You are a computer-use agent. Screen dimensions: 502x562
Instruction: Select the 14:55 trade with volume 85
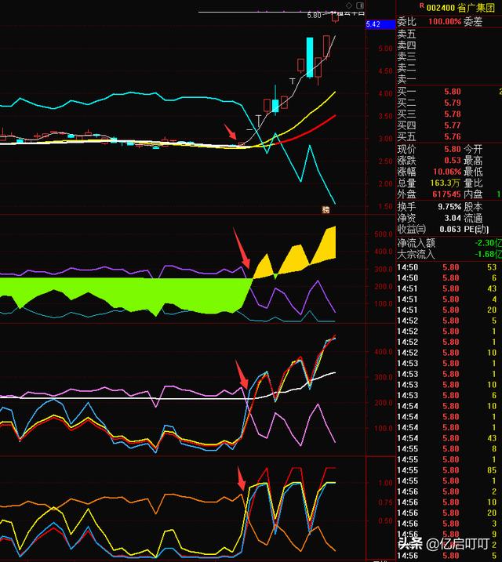pos(448,470)
